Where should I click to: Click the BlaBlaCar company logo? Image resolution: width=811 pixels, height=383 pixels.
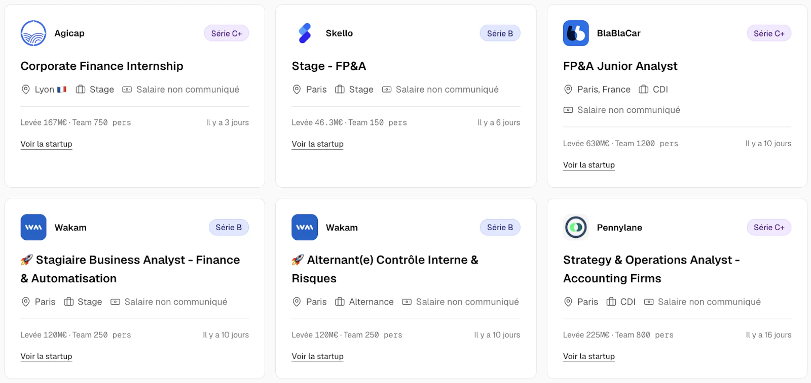pos(576,33)
